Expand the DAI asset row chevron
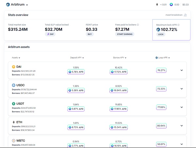 tap(182, 70)
